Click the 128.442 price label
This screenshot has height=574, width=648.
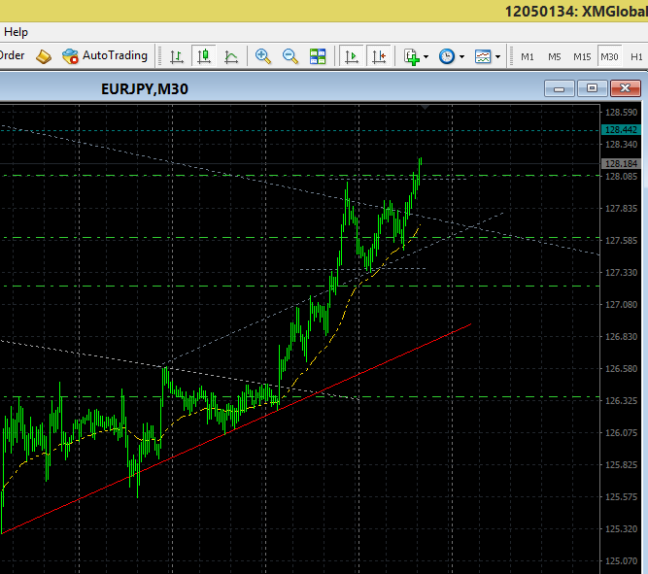(x=621, y=130)
